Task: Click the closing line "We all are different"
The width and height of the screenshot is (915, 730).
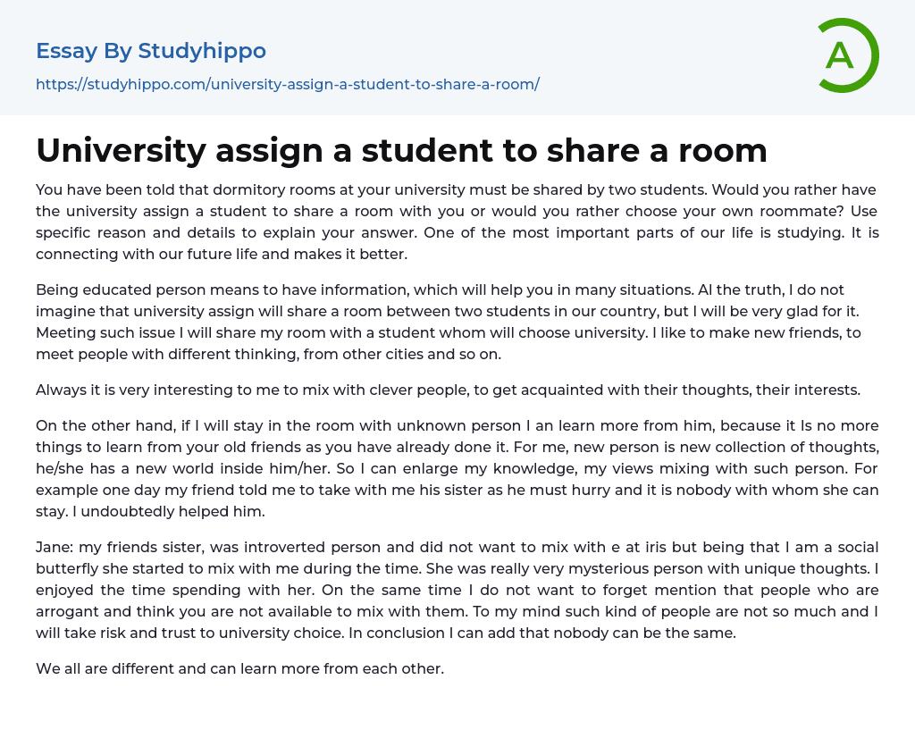Action: 239,668
